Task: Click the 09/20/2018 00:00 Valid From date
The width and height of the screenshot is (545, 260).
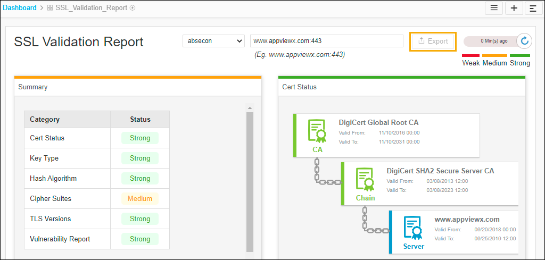Action: pyautogui.click(x=495, y=230)
